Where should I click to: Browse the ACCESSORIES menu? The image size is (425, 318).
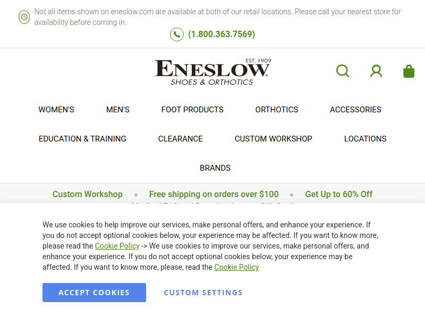(x=355, y=110)
